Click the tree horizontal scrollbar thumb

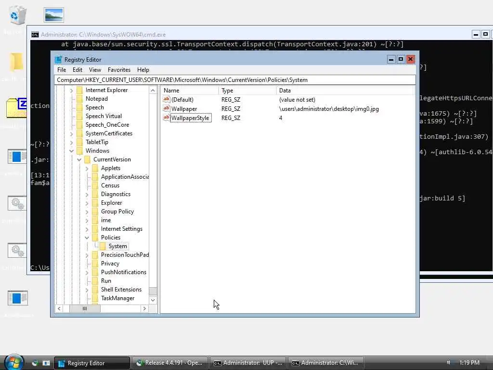click(85, 309)
